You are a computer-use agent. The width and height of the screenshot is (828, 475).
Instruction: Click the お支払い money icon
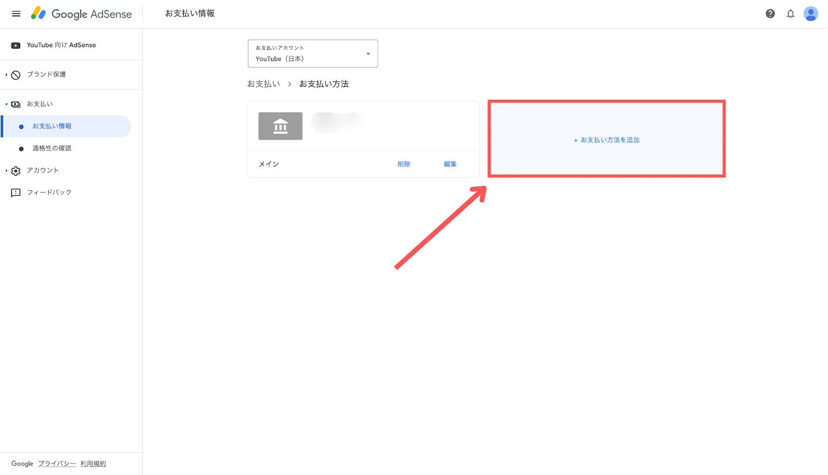coord(16,104)
